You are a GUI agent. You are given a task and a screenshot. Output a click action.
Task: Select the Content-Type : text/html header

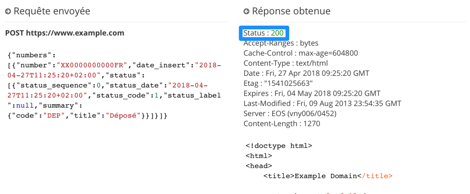286,63
